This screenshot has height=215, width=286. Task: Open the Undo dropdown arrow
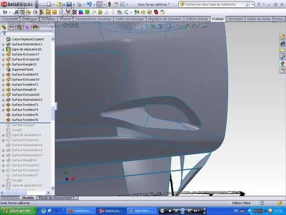click(94, 5)
